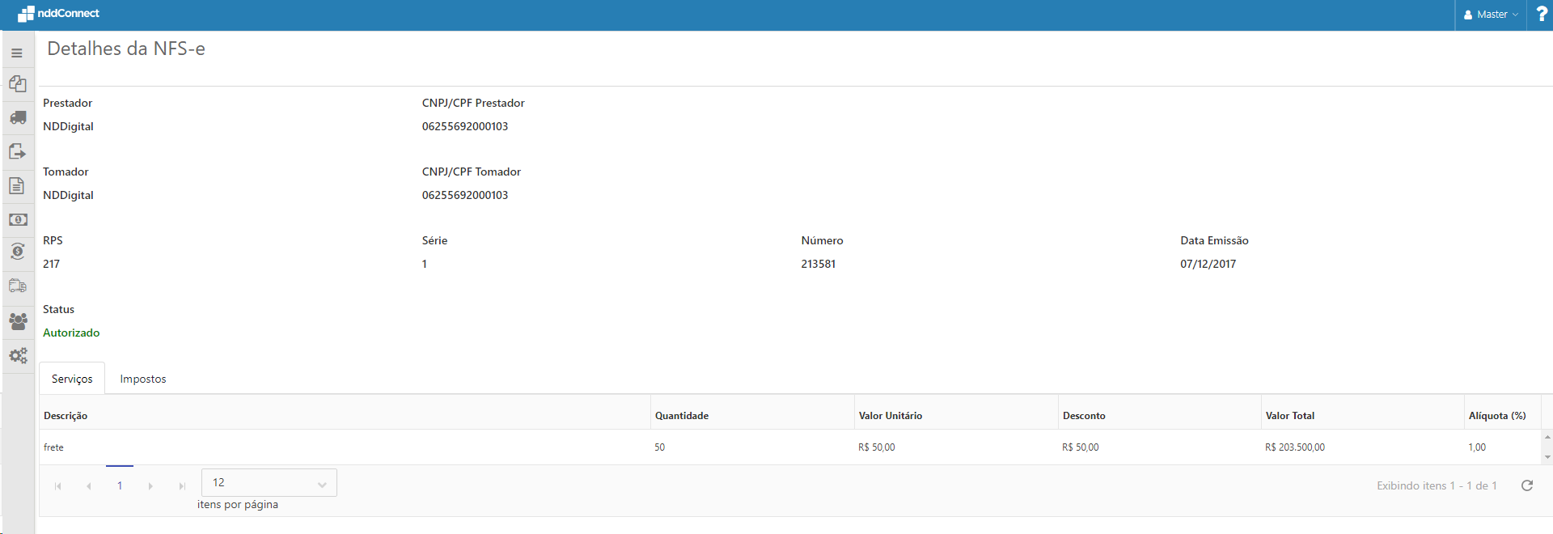The image size is (1553, 534).
Task: Refresh the services grid
Action: click(1527, 485)
